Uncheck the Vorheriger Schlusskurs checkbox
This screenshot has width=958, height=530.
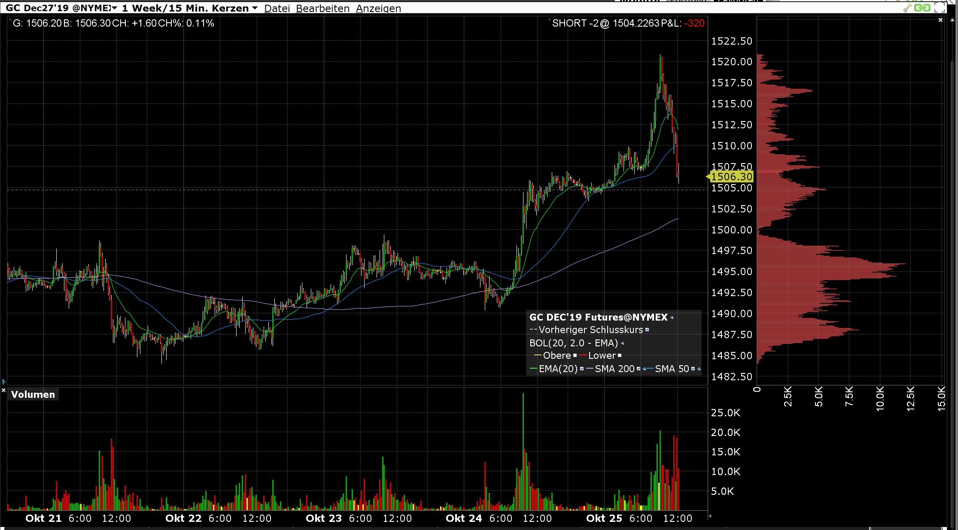(647, 330)
